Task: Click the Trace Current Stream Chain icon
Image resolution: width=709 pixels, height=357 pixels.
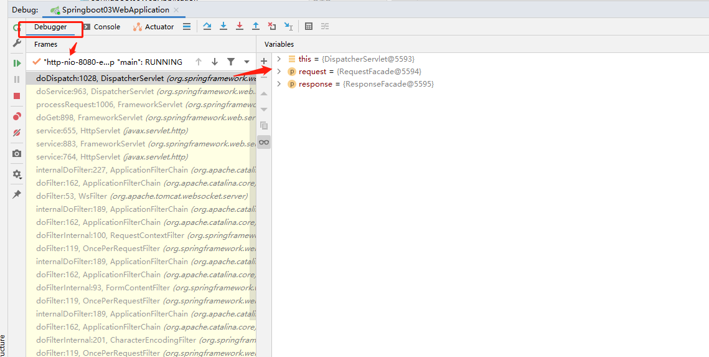Action: [325, 26]
